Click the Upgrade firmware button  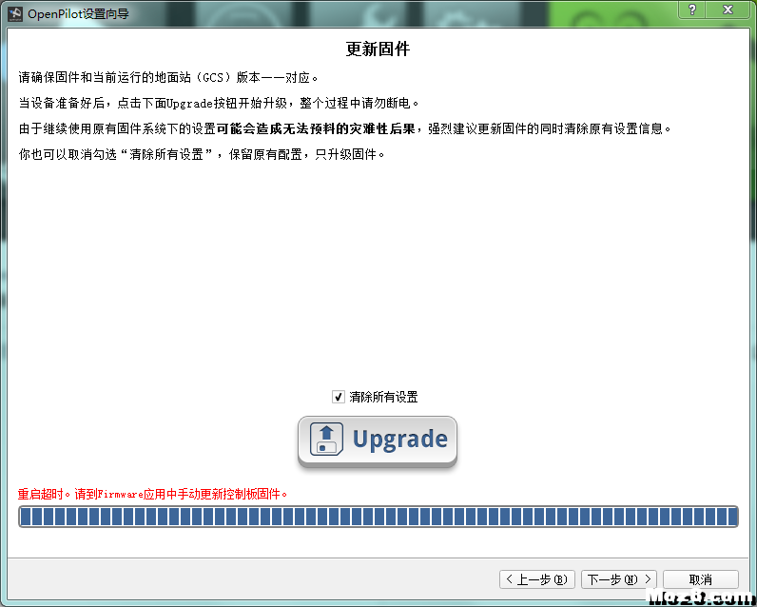click(377, 441)
